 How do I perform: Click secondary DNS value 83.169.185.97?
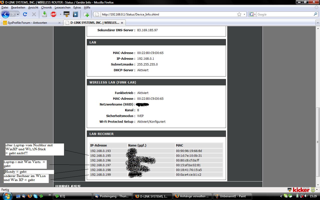pos(147,30)
